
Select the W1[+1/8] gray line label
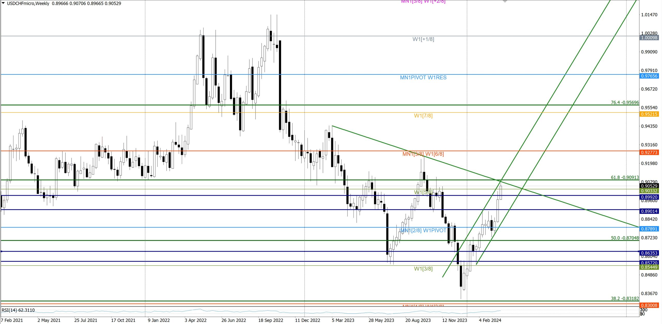click(x=423, y=39)
